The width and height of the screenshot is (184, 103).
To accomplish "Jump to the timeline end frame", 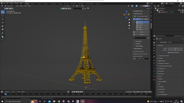I will tap(82, 92).
